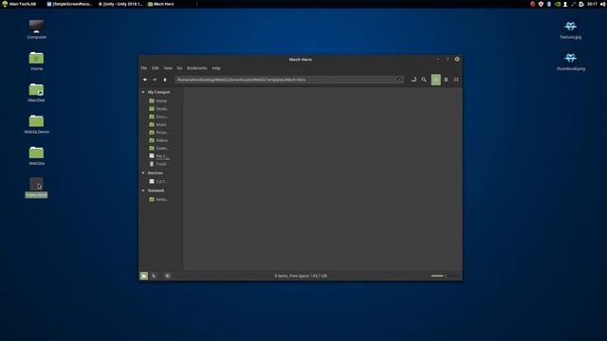Toggle location entry mode in the toolbar
607x341 pixels.
tap(414, 80)
